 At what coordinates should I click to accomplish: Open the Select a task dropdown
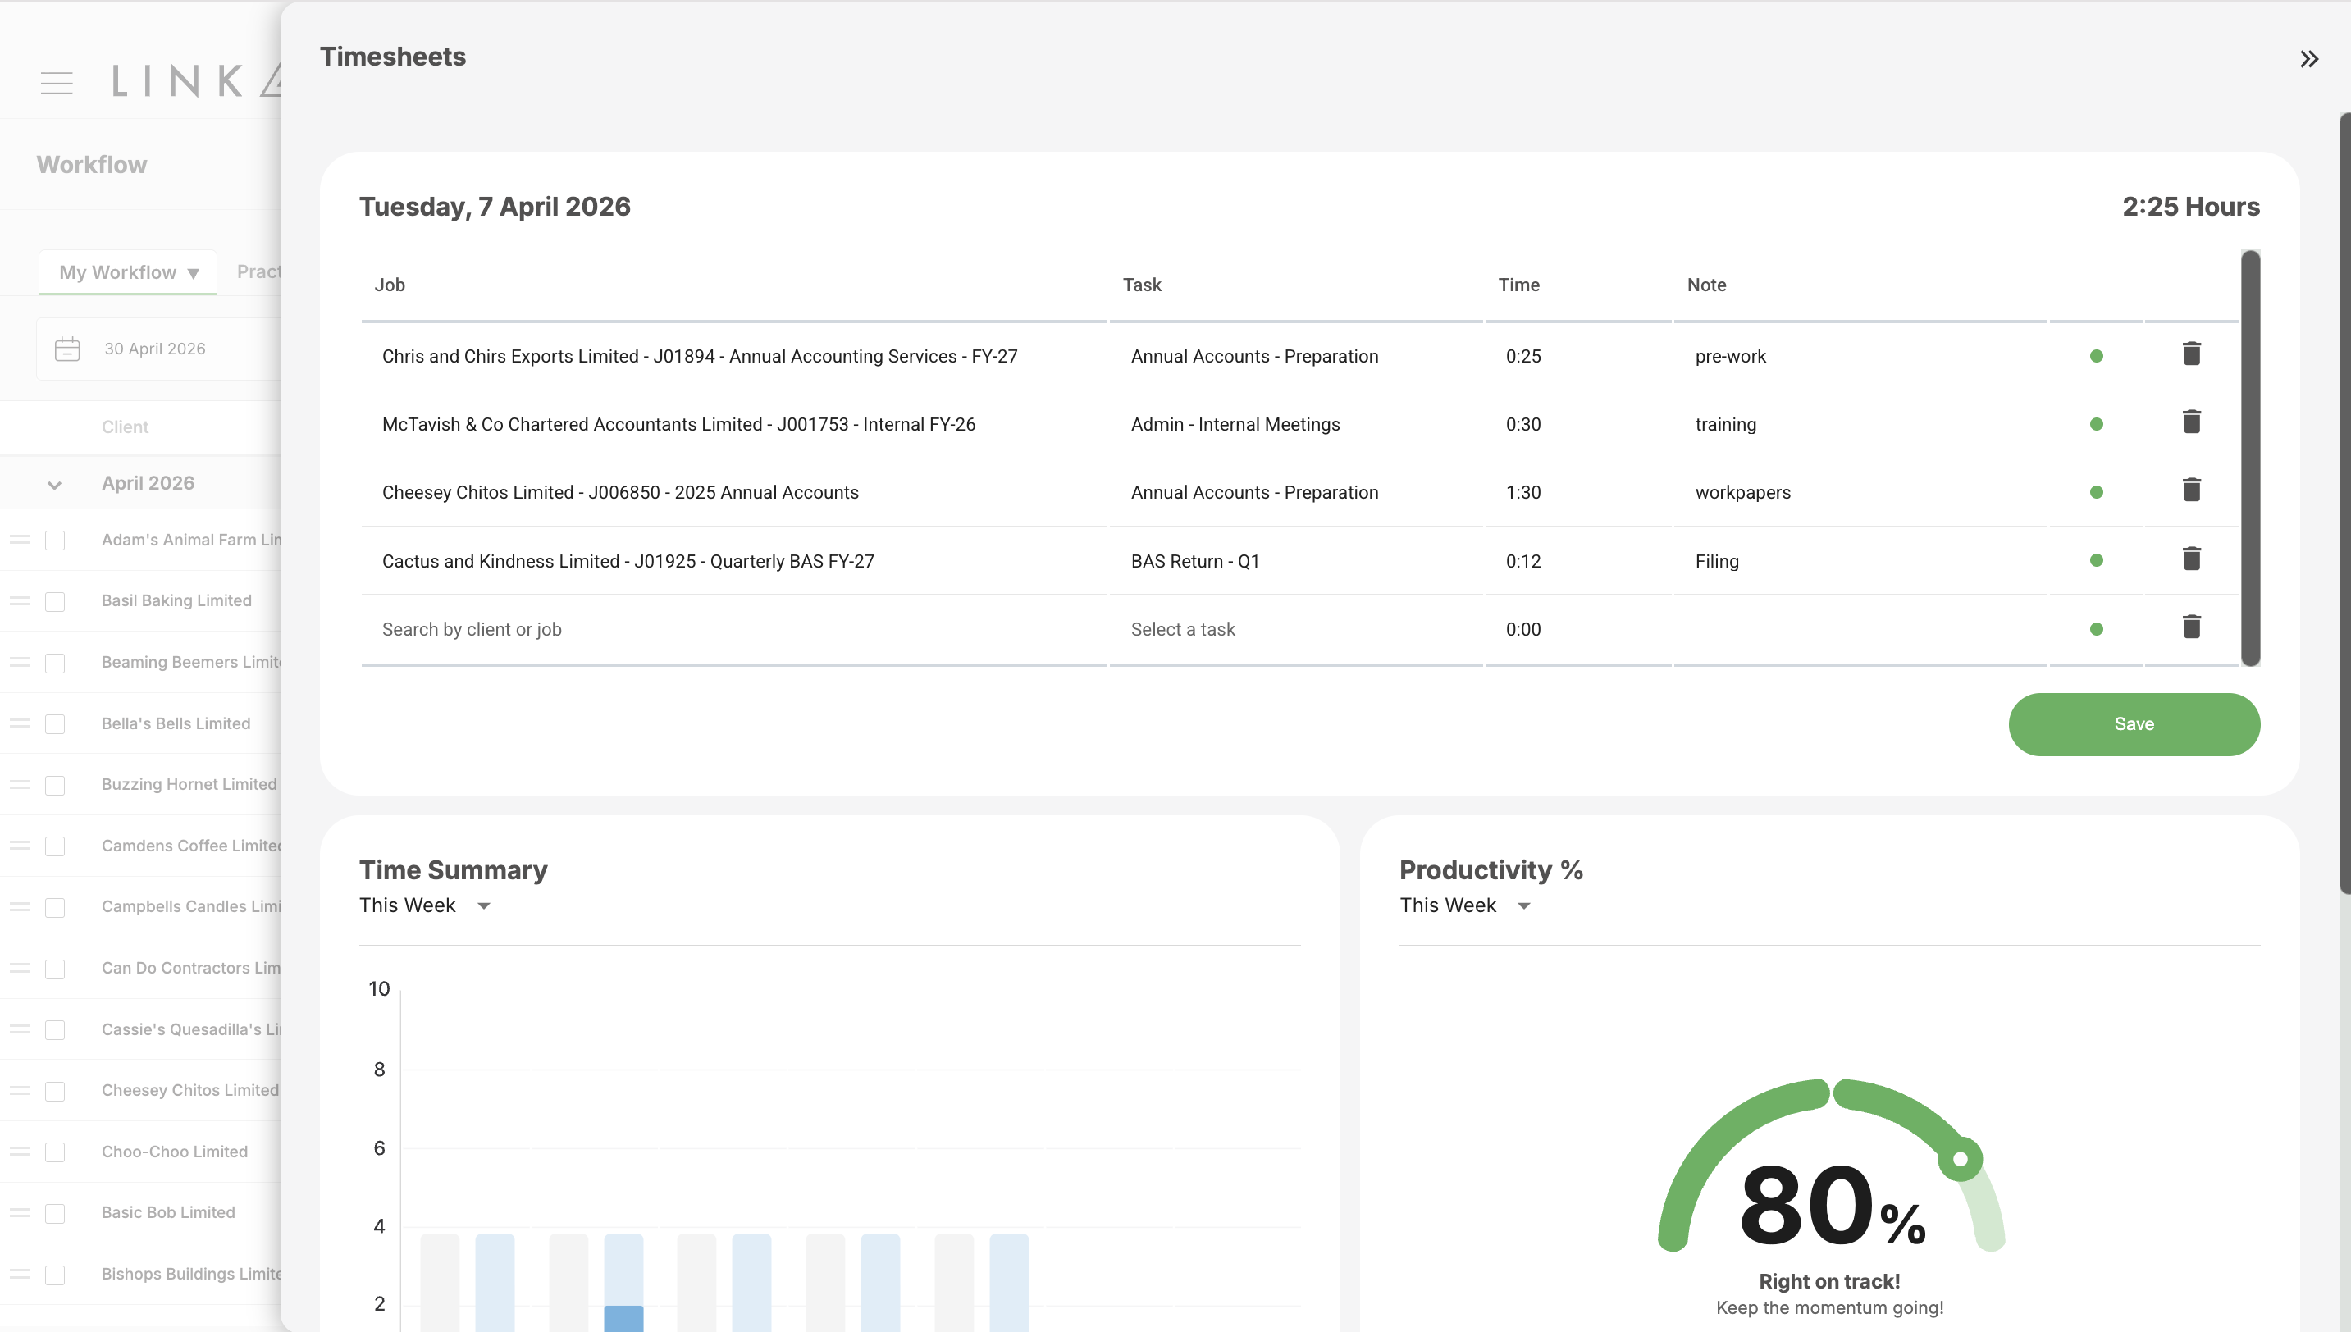tap(1296, 629)
